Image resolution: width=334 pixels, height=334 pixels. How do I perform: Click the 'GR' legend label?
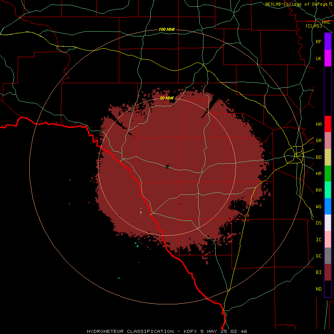[318, 141]
